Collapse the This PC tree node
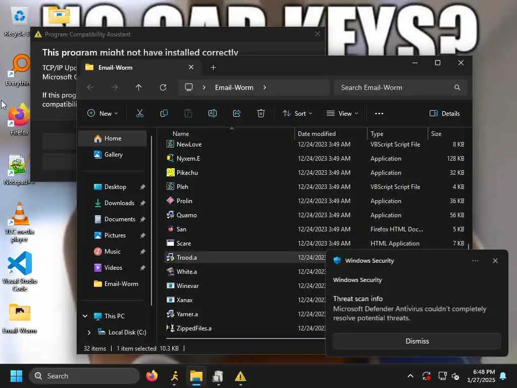The width and height of the screenshot is (517, 388). pos(85,316)
